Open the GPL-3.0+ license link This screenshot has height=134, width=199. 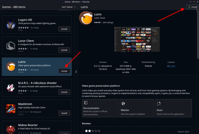coord(171,66)
